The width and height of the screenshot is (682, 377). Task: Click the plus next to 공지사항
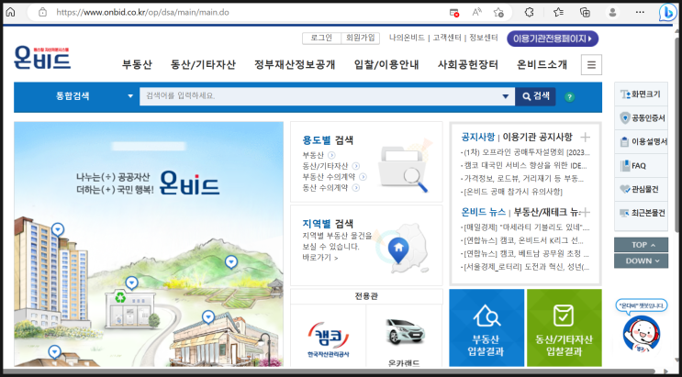click(x=586, y=138)
